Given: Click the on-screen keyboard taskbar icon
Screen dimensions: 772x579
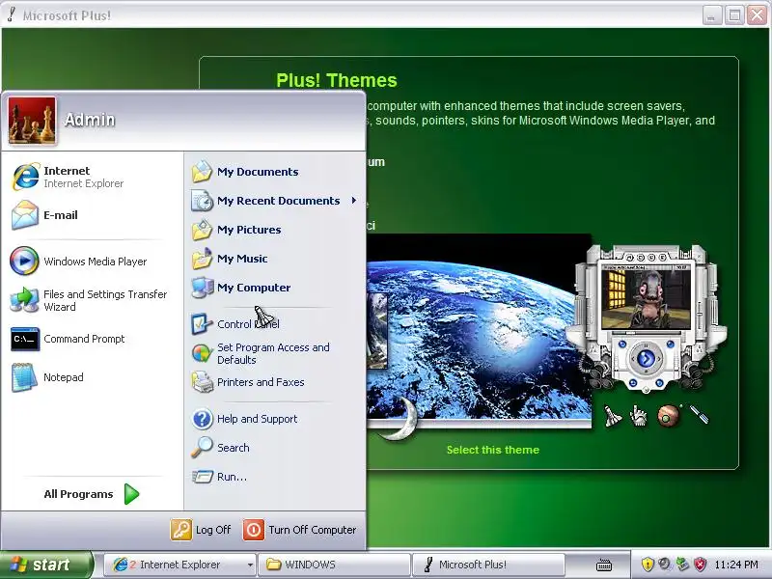Looking at the screenshot, I should [604, 565].
